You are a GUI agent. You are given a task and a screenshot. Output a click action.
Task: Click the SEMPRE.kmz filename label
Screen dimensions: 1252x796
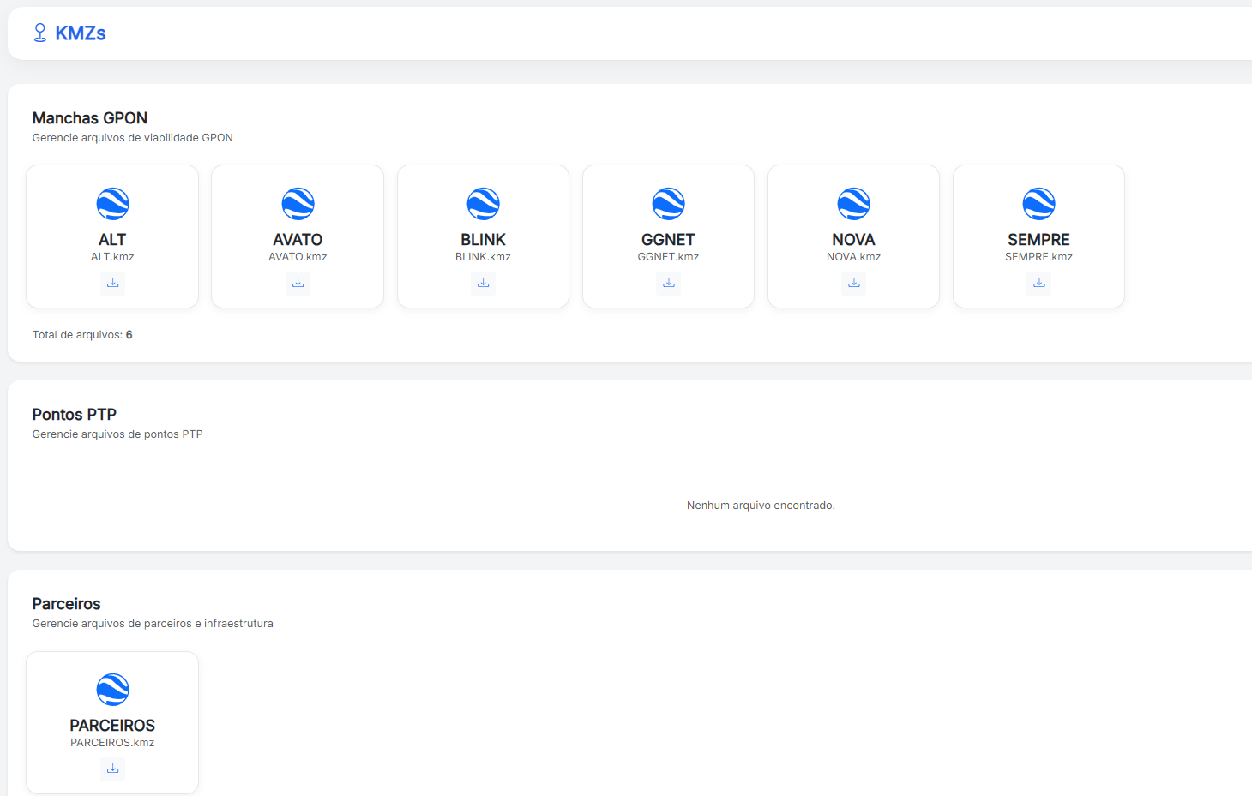(x=1038, y=257)
